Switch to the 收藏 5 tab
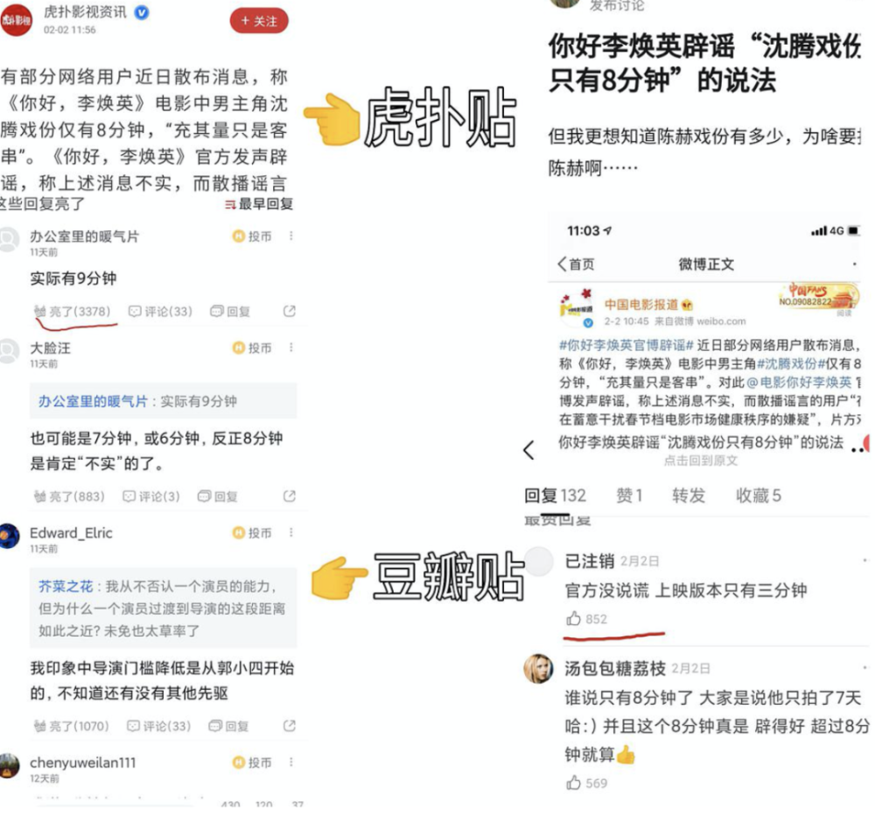The width and height of the screenshot is (875, 823). 759,496
